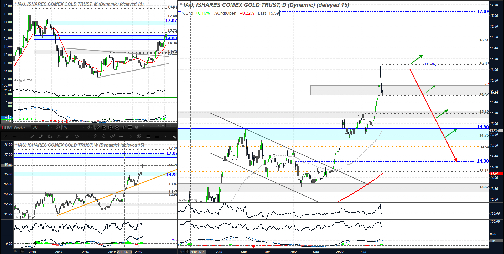
Task: Select the triangle drawing tool
Action: 103,137
